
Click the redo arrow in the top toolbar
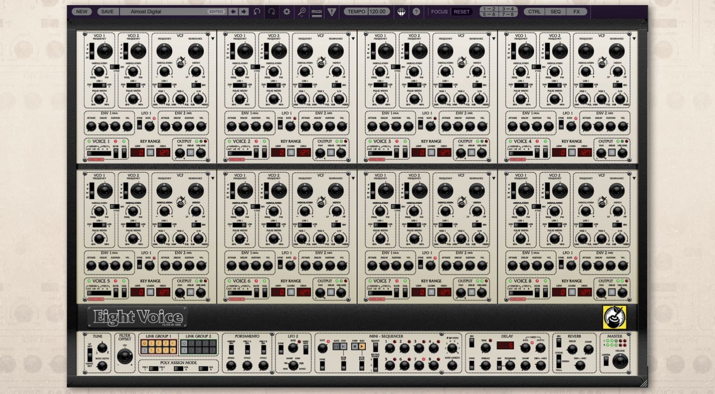(x=272, y=12)
